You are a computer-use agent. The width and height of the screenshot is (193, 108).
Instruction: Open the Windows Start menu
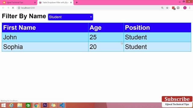3,105
